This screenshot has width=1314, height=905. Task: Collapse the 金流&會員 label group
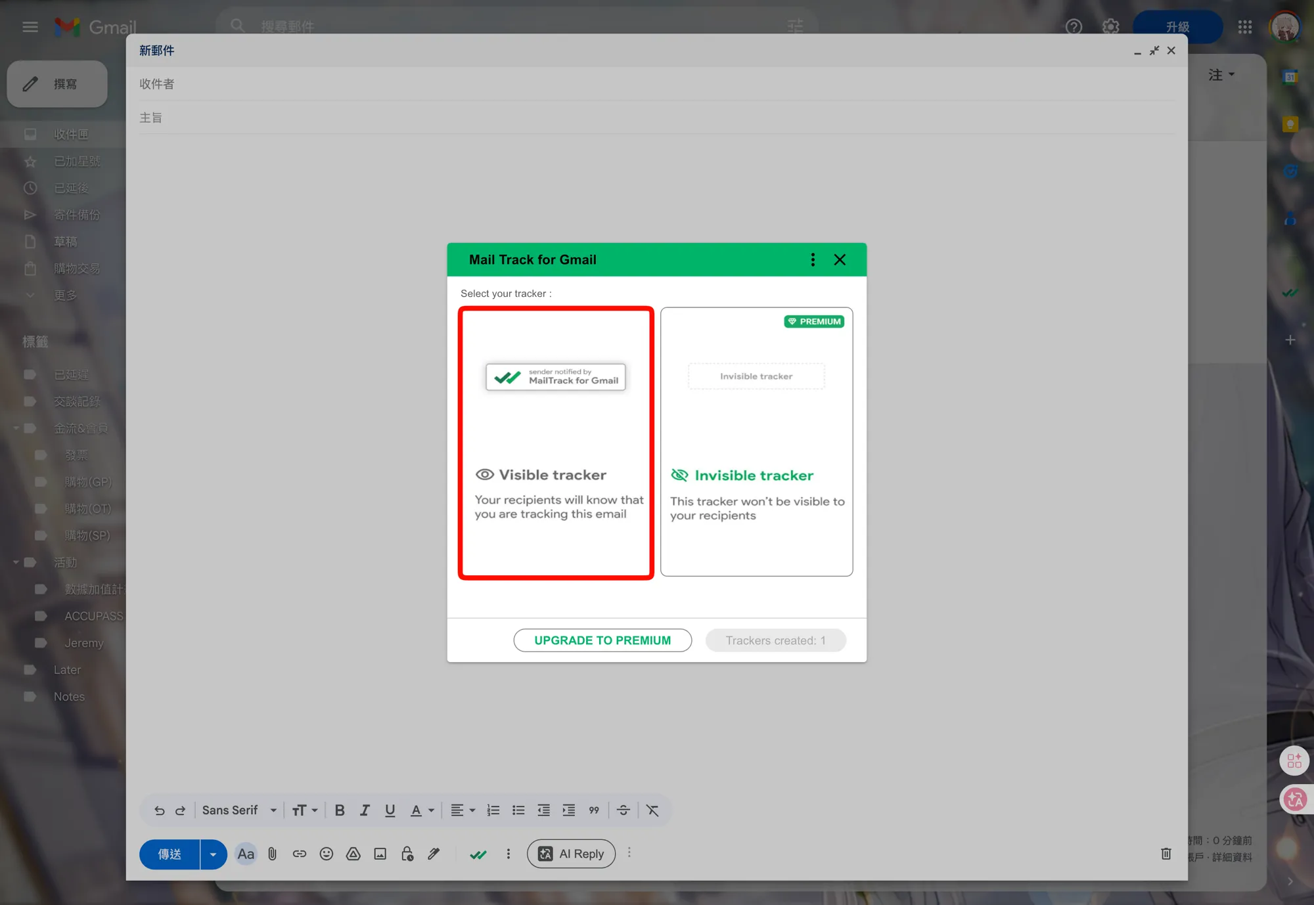click(x=16, y=428)
